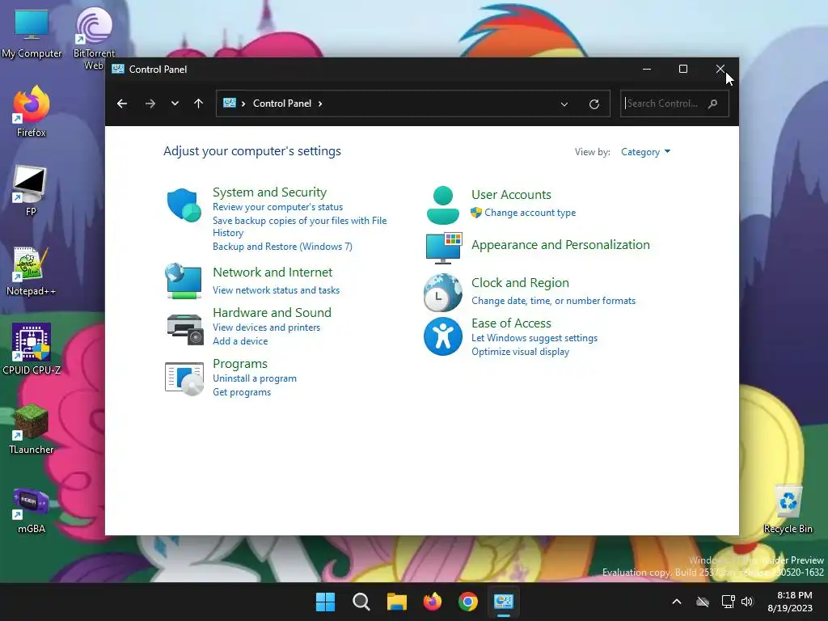Refresh the Control Panel view
Image resolution: width=828 pixels, height=621 pixels.
coord(594,104)
